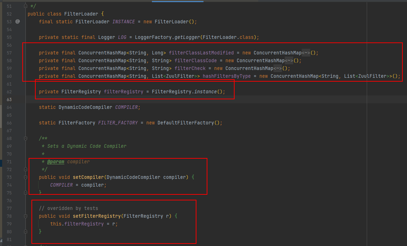Click the setFilterRegistry method name
This screenshot has width=407, height=246.
pos(96,216)
